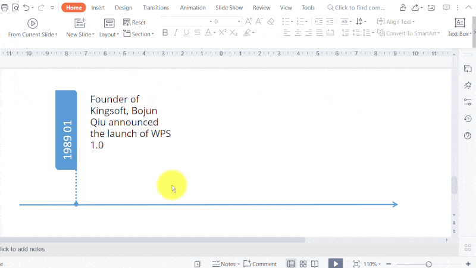Screen dimensions: 476x268
Task: Click the text 'Founder of Kingsoft, Bojun Qiu announced'
Action: pyautogui.click(x=124, y=111)
